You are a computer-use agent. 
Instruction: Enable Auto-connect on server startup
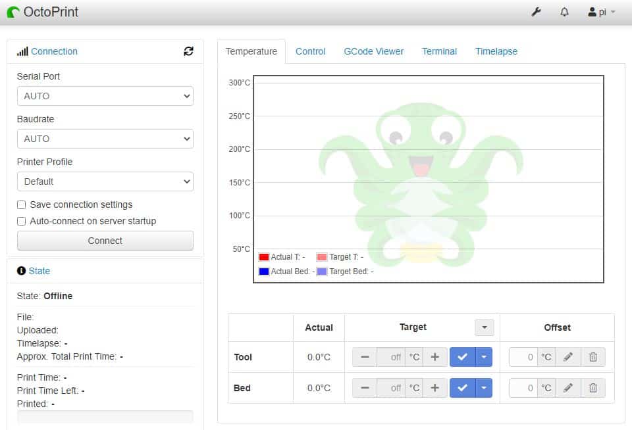coord(21,221)
